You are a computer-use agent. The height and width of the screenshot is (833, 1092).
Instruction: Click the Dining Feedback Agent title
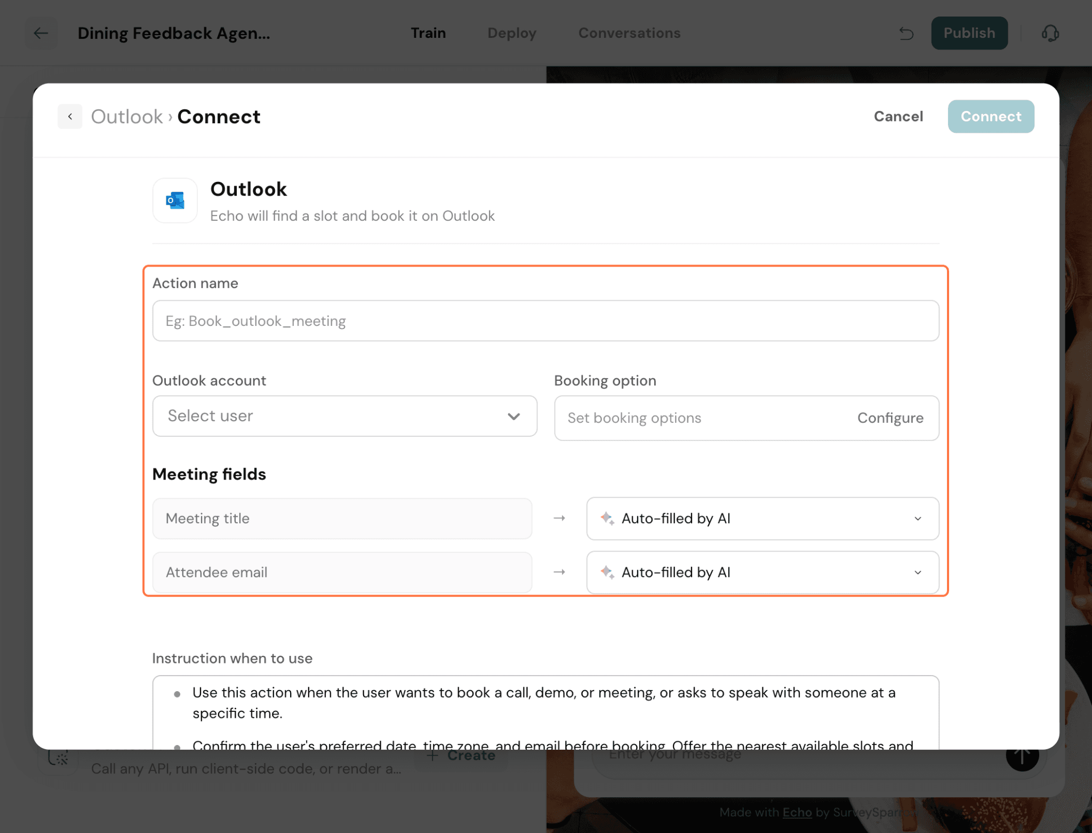pyautogui.click(x=174, y=33)
